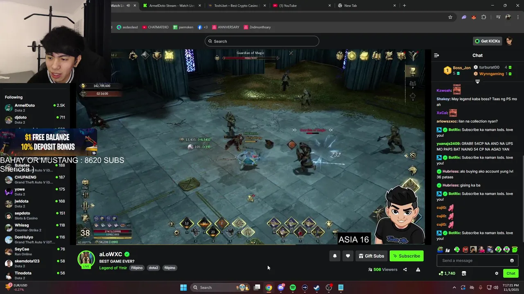Show hidden system tray icons chevron
Image resolution: width=524 pixels, height=294 pixels.
pos(455,287)
